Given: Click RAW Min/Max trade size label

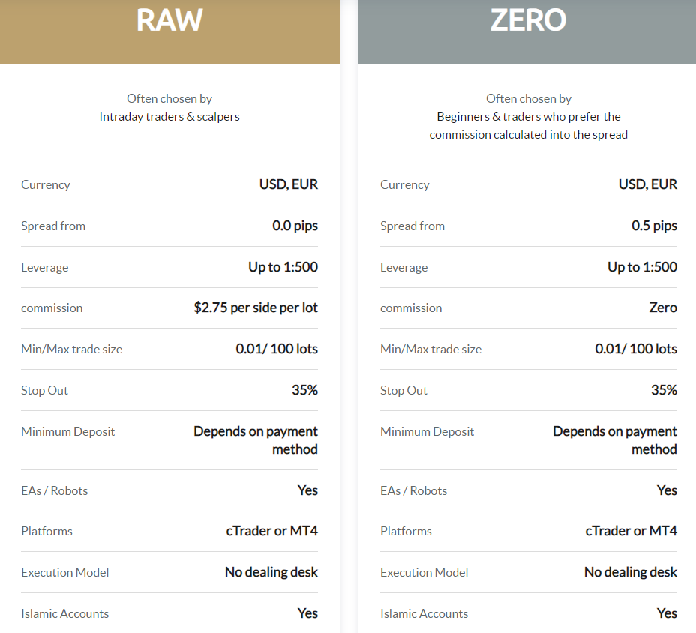Looking at the screenshot, I should pyautogui.click(x=71, y=349).
